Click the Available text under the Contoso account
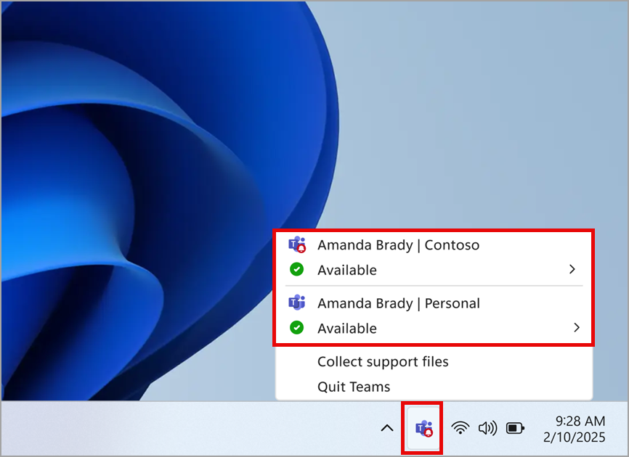This screenshot has height=457, width=629. (x=347, y=270)
